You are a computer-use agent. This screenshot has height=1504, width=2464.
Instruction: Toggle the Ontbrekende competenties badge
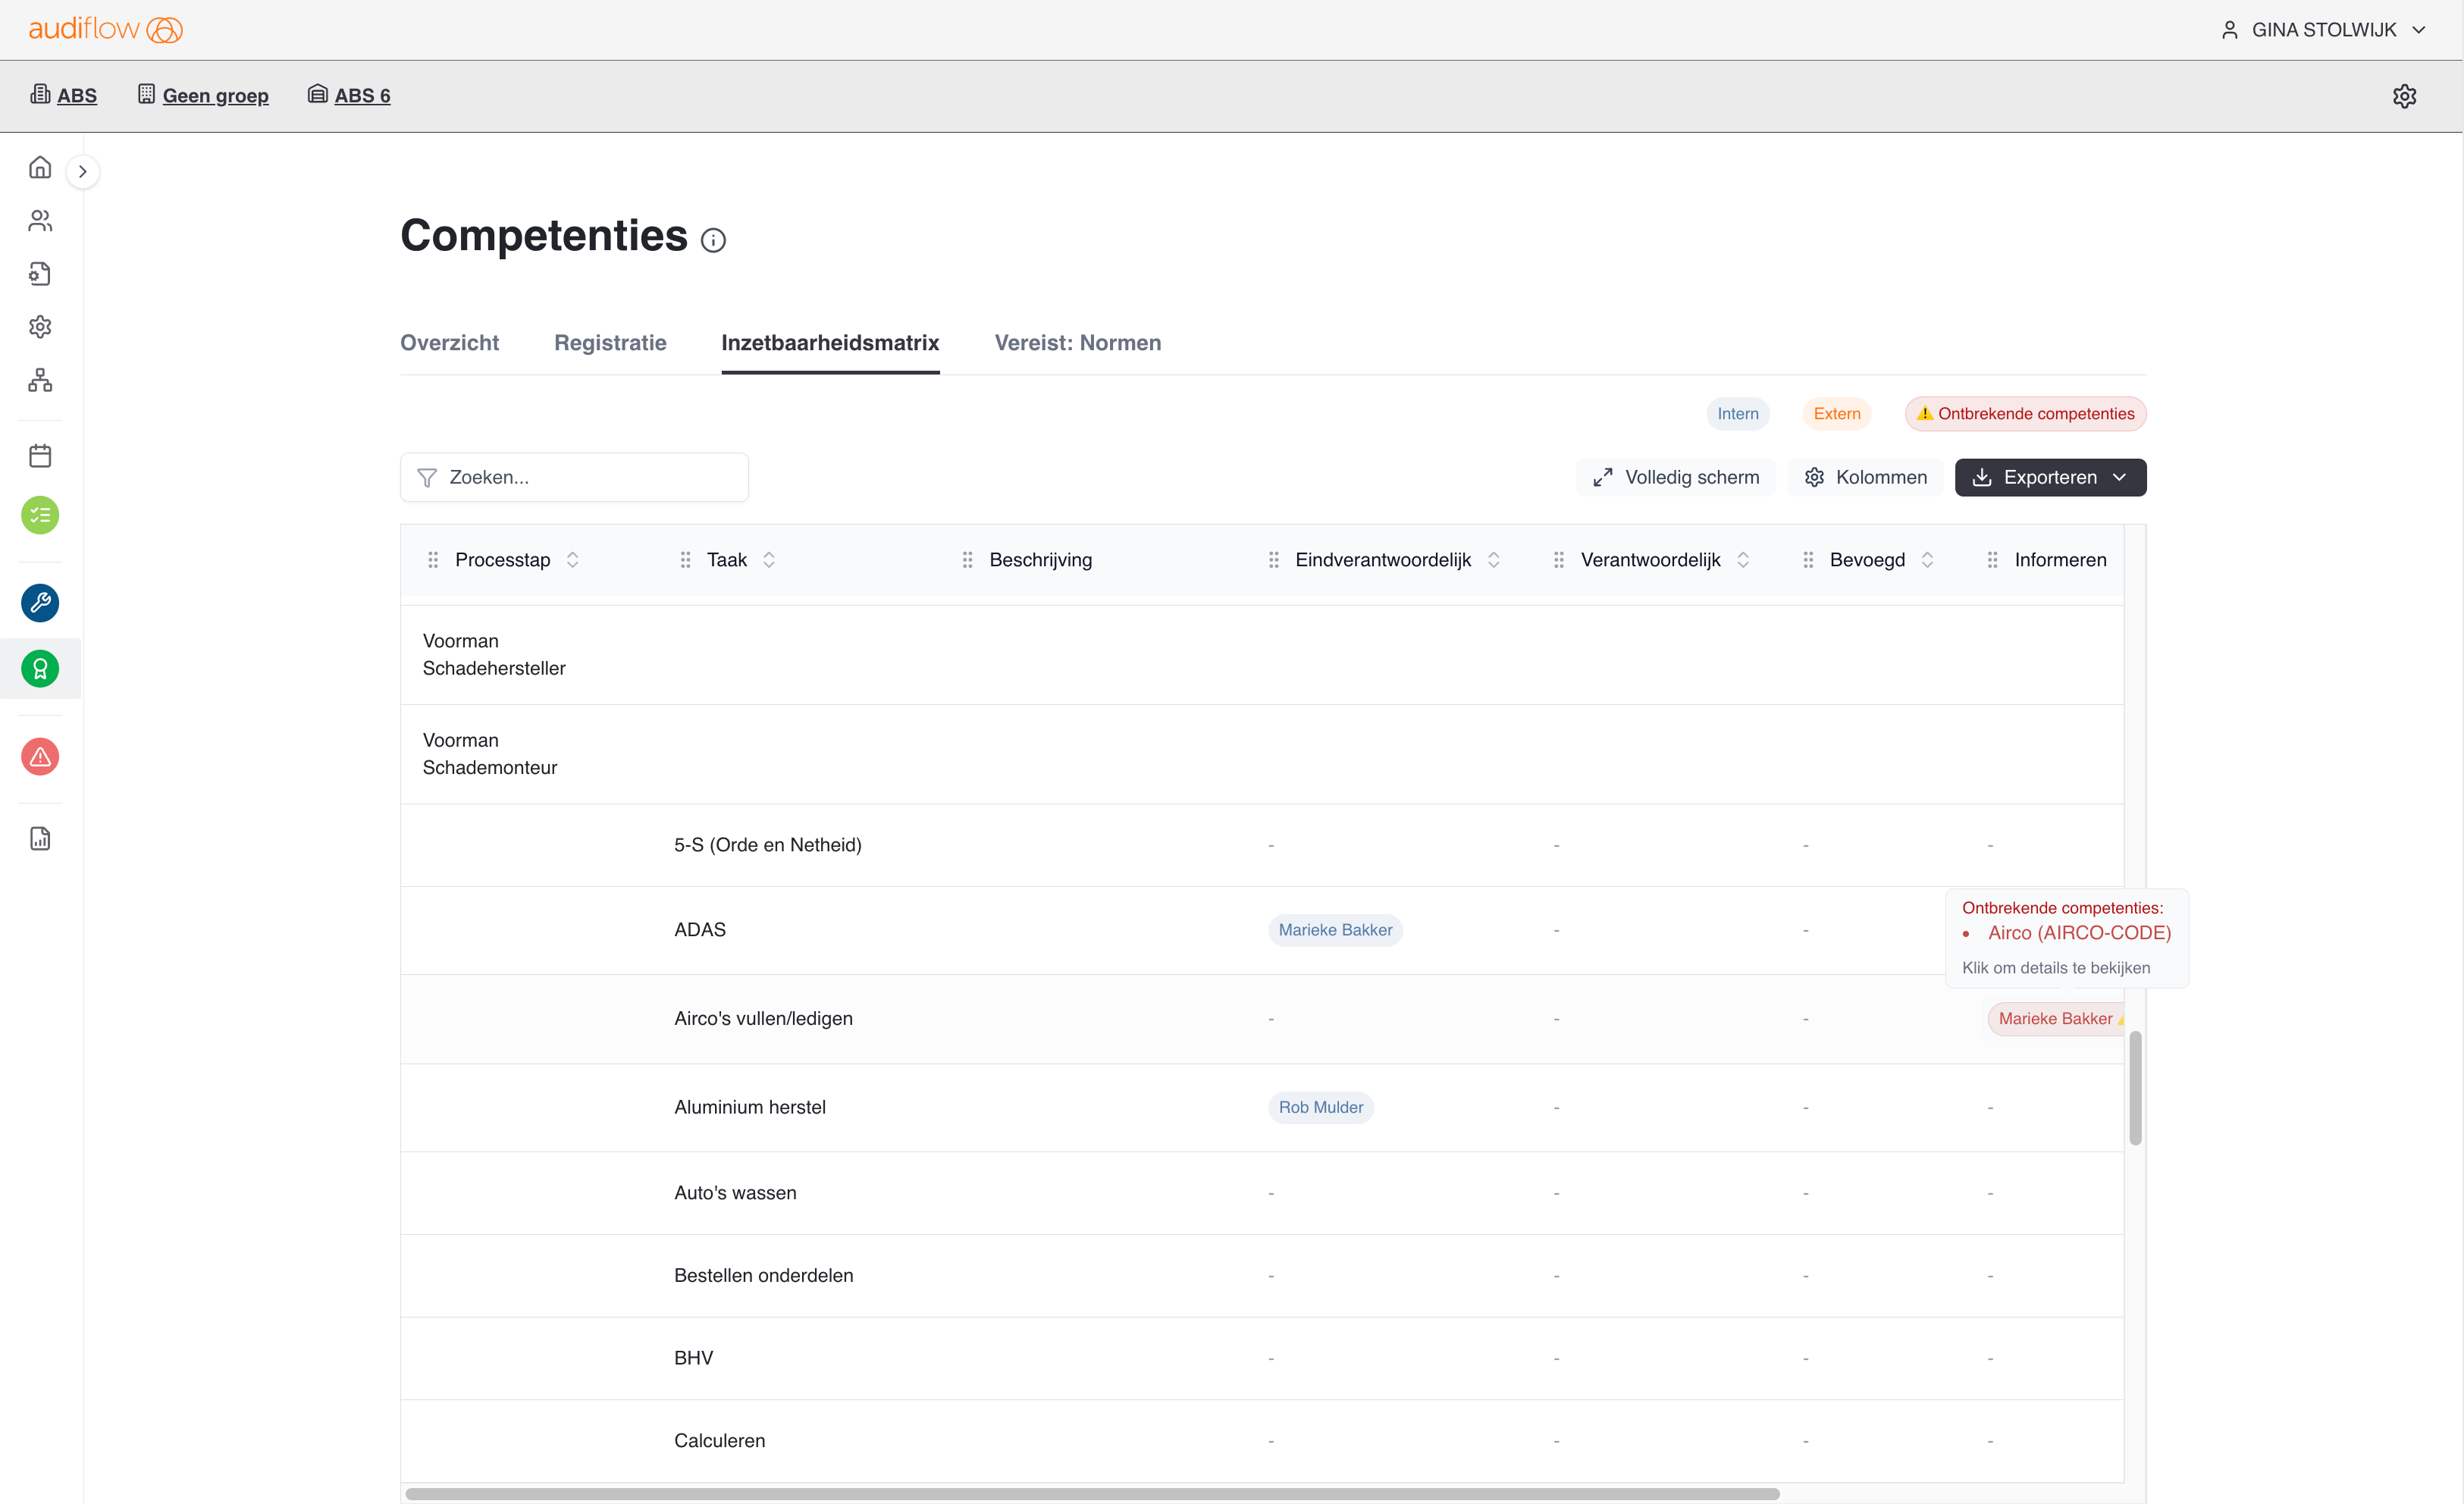[2025, 414]
